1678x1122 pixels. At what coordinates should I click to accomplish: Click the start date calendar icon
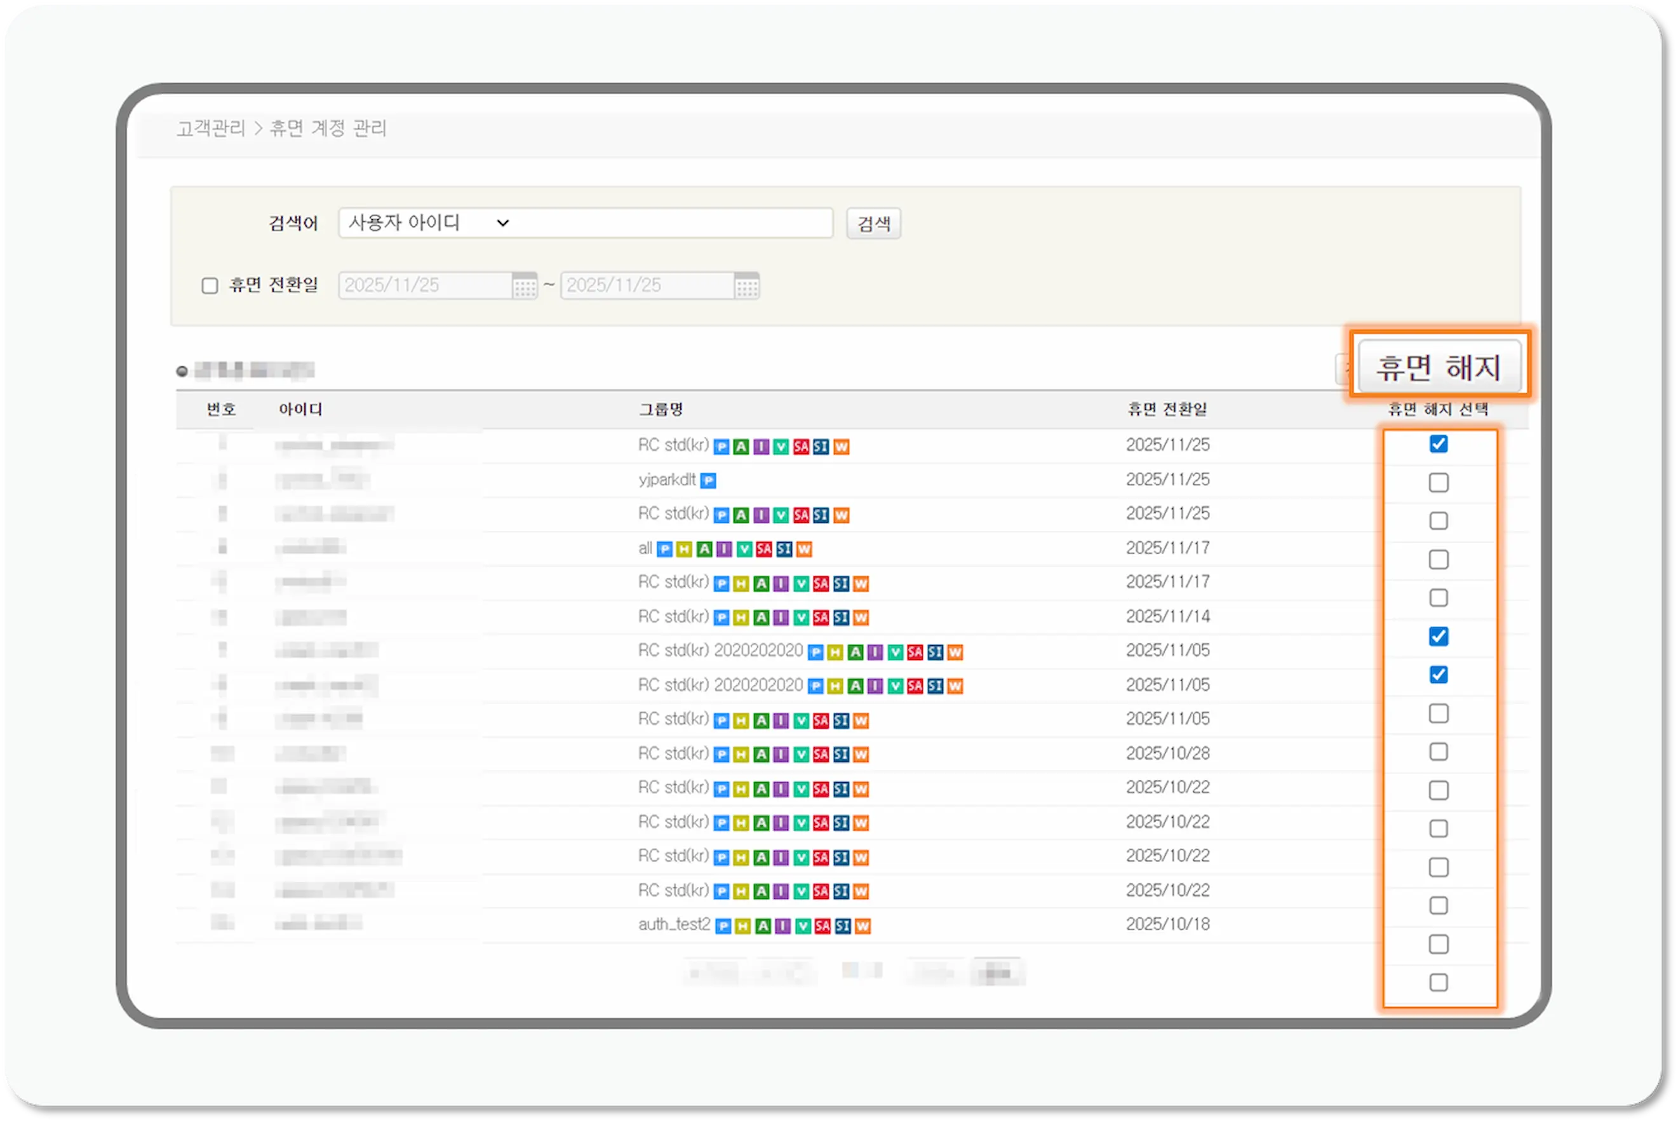tap(526, 285)
